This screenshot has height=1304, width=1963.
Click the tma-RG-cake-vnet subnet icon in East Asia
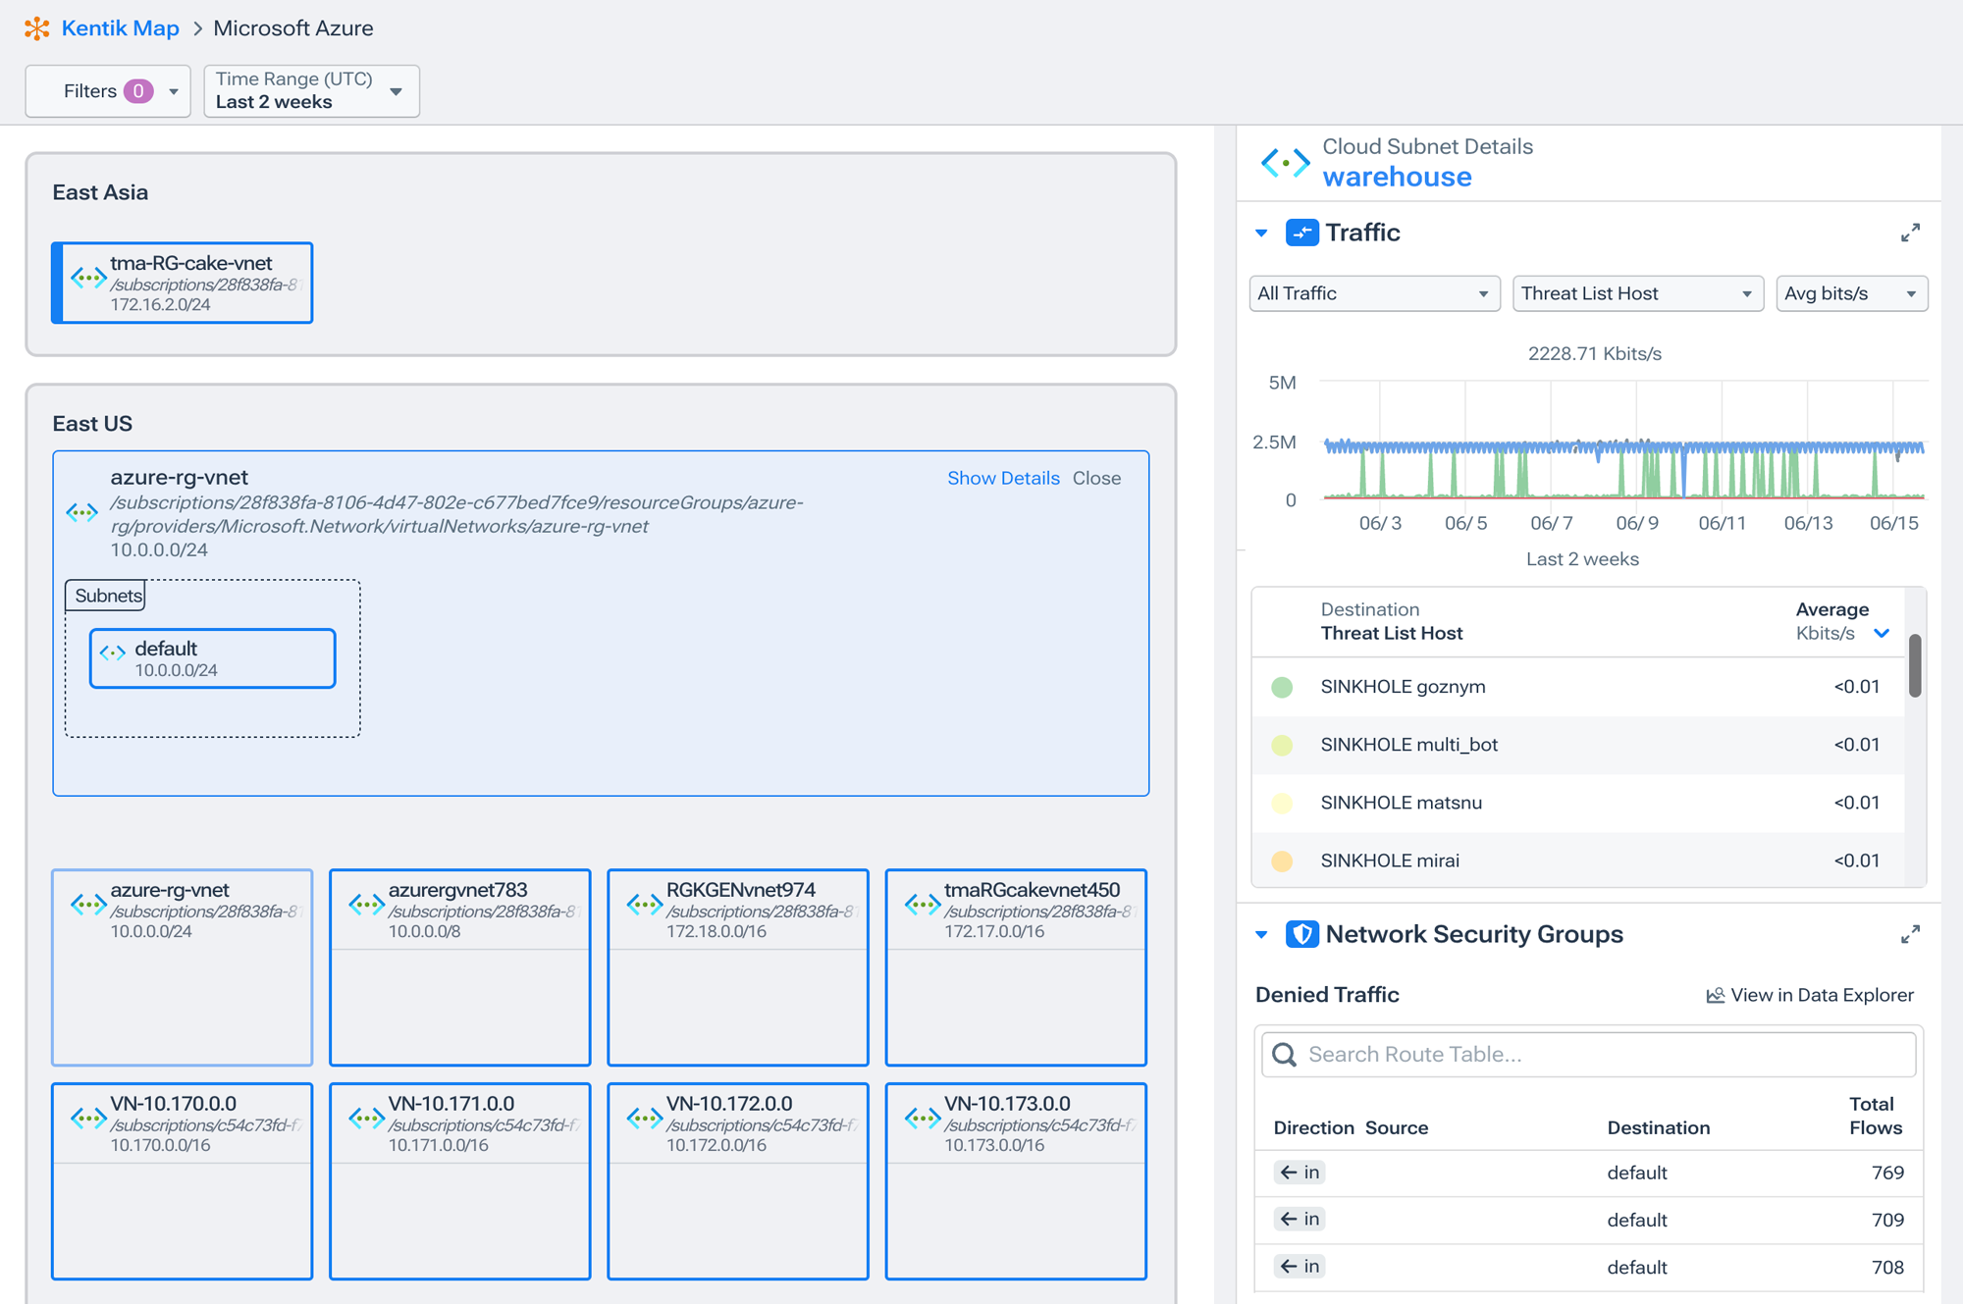coord(83,280)
